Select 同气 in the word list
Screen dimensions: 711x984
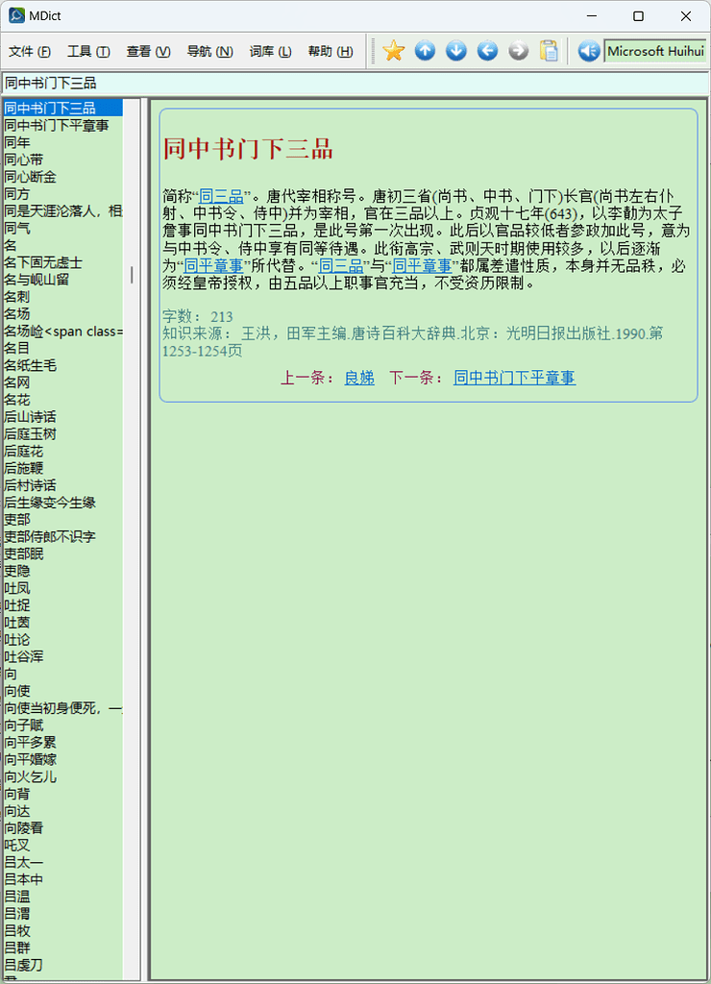click(x=62, y=228)
